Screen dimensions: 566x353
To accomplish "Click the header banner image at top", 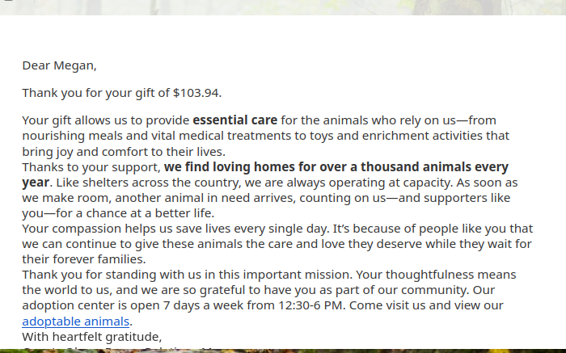I will tap(283, 7).
